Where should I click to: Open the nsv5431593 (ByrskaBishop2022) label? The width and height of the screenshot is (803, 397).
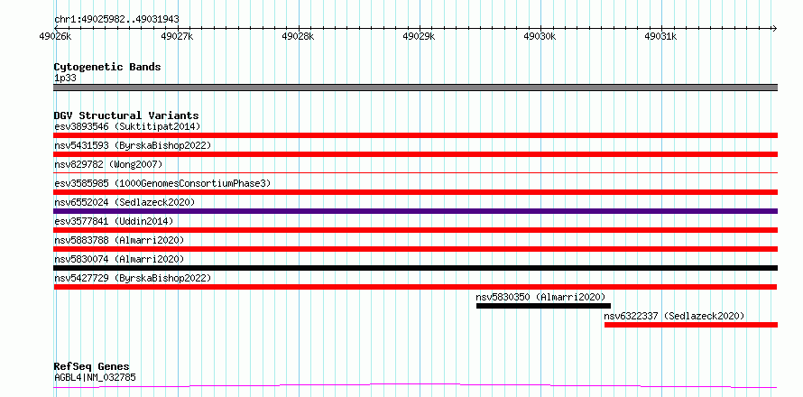point(133,145)
